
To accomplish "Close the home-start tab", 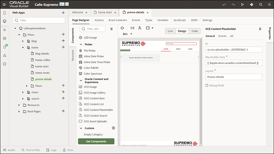I will click(x=115, y=12).
